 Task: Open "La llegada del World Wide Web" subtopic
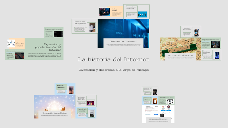coord(81,98)
